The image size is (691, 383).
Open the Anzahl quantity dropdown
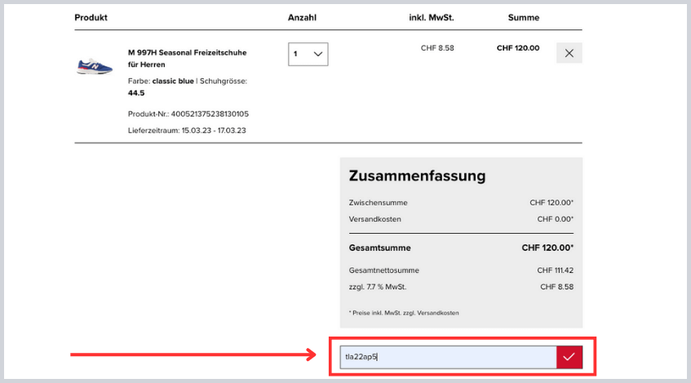(308, 54)
